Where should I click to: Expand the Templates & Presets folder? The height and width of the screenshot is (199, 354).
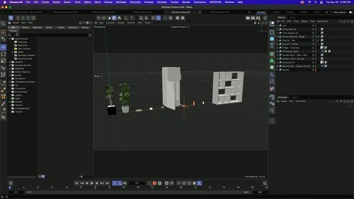(x=10, y=82)
